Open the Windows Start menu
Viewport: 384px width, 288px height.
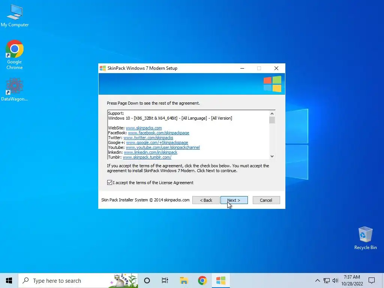[9, 280]
